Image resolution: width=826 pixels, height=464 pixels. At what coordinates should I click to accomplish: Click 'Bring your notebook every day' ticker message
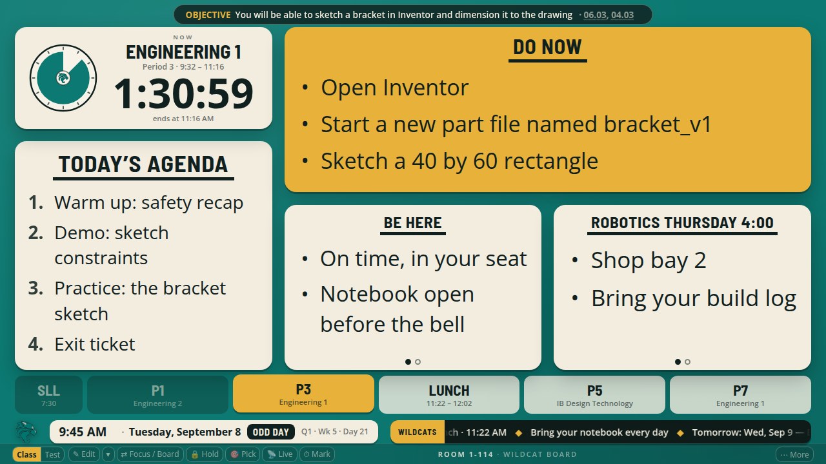(x=599, y=432)
